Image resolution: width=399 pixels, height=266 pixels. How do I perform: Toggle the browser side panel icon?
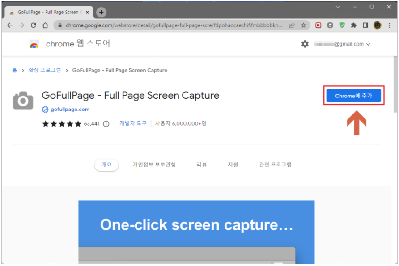(365, 25)
